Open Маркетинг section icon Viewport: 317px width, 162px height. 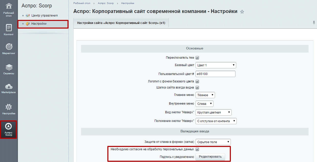click(x=9, y=47)
